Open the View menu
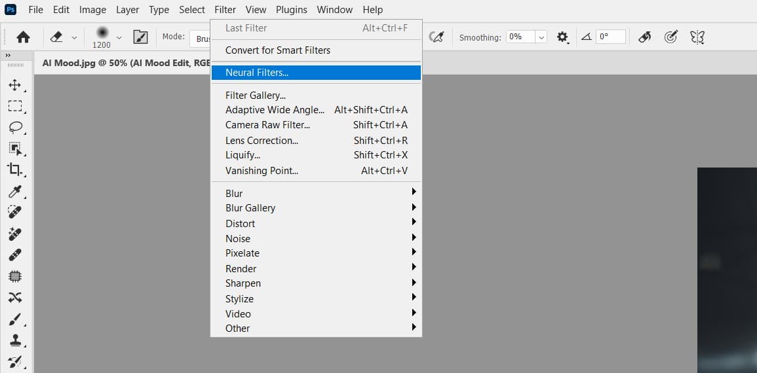This screenshot has height=373, width=757. 256,10
